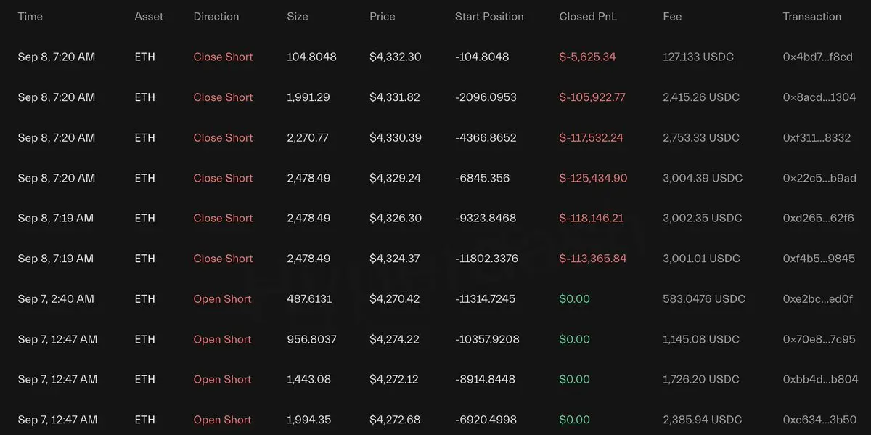The height and width of the screenshot is (435, 871).
Task: Select the Price column header
Action: (383, 16)
